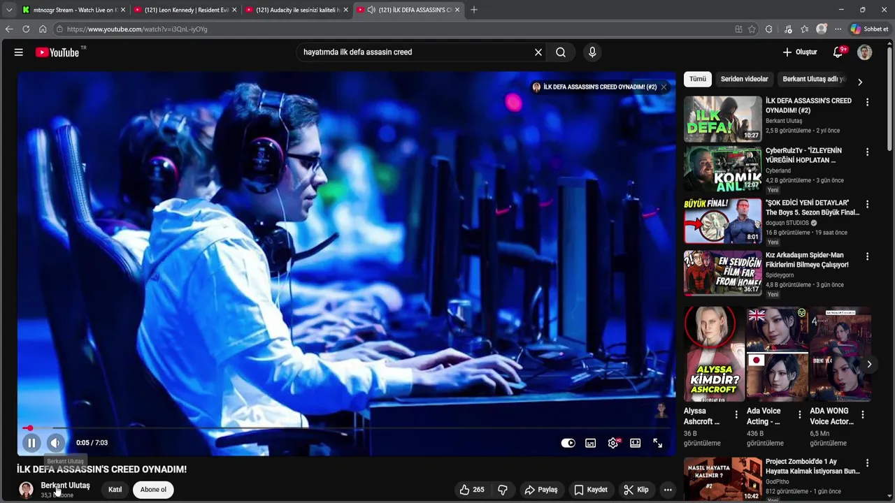Screen dimensions: 895x503
Task: Select the Tümü filter chip
Action: click(698, 79)
